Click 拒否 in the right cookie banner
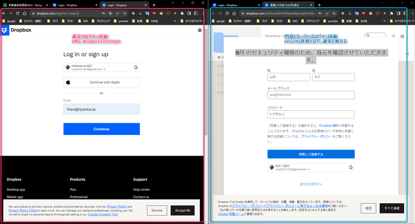The image size is (415, 224). pos(368,208)
